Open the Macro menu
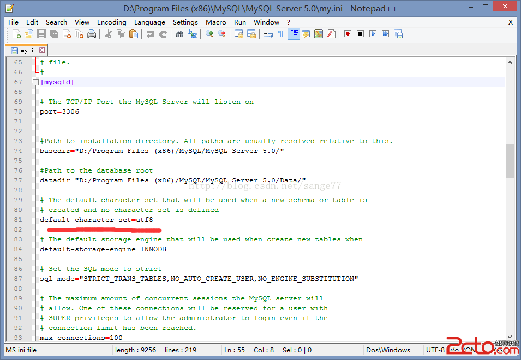 216,22
